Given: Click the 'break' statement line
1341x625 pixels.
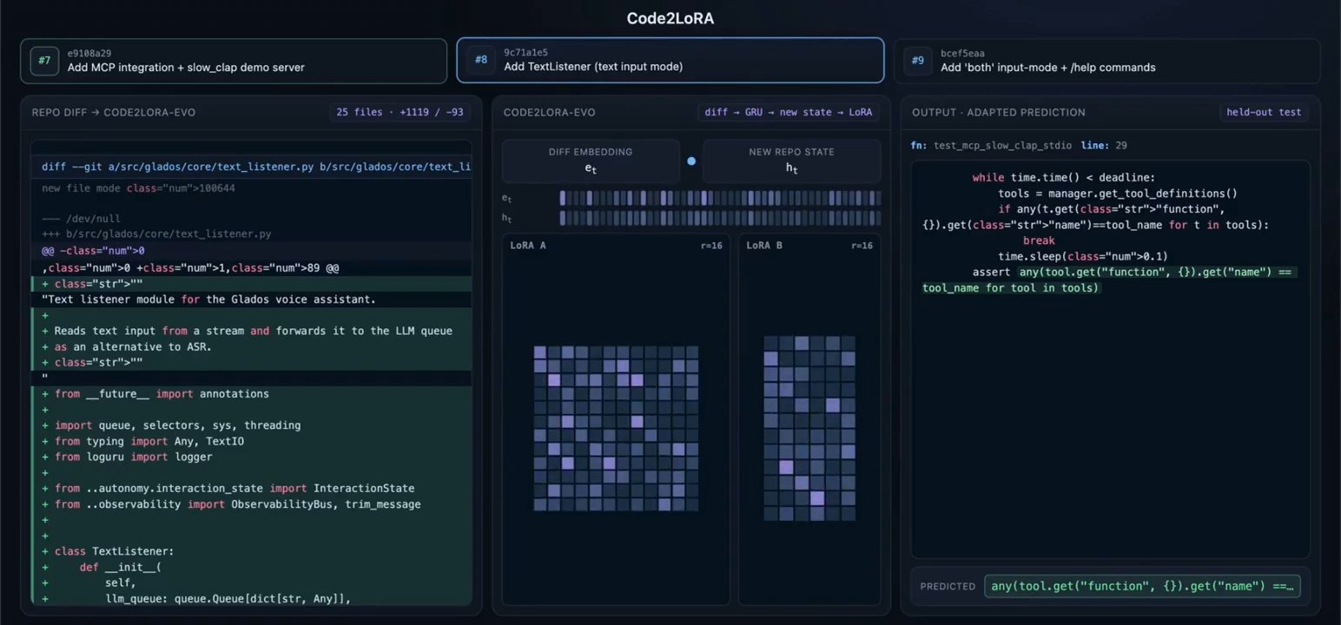Looking at the screenshot, I should coord(1039,240).
